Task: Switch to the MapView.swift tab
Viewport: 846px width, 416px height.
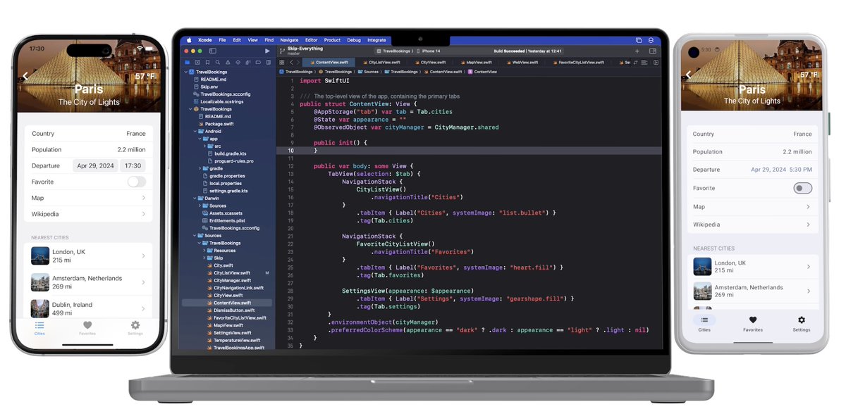Action: pyautogui.click(x=476, y=62)
